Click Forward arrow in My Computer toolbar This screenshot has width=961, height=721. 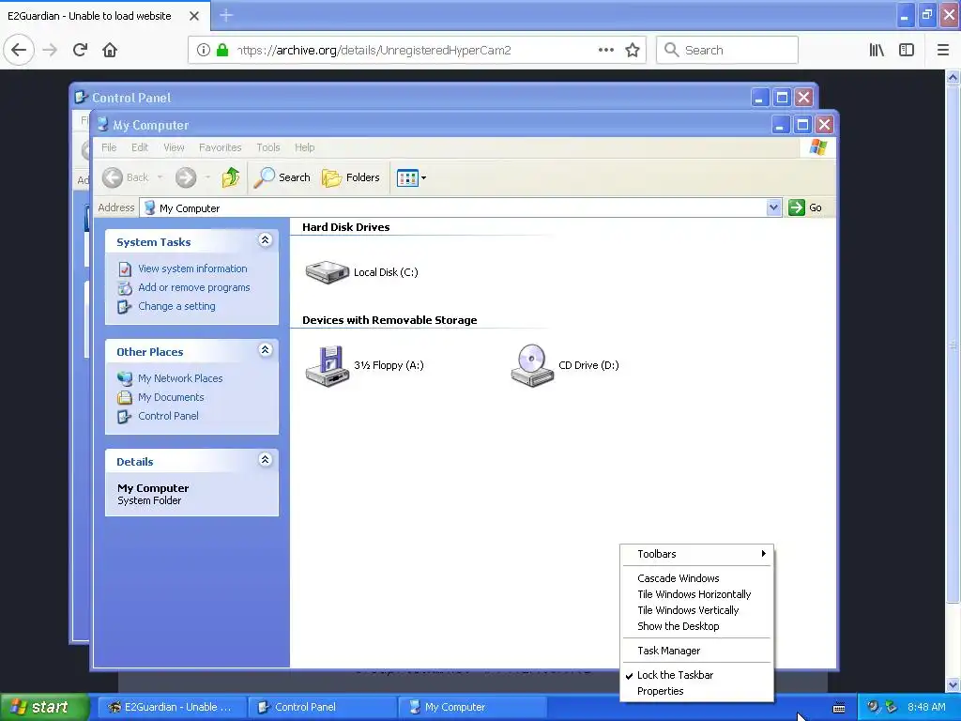click(186, 177)
